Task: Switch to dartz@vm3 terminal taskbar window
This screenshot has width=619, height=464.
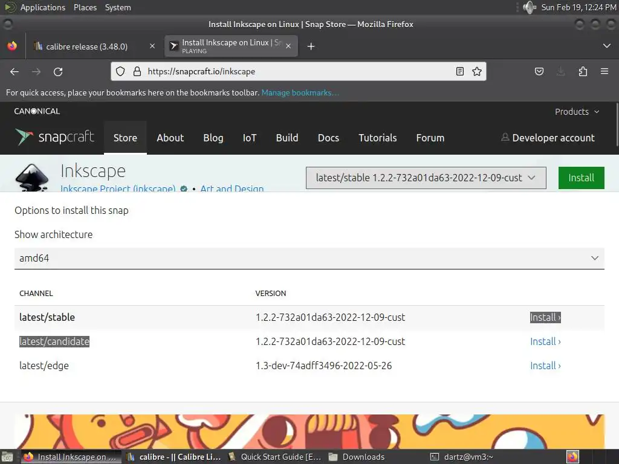Action: click(462, 457)
